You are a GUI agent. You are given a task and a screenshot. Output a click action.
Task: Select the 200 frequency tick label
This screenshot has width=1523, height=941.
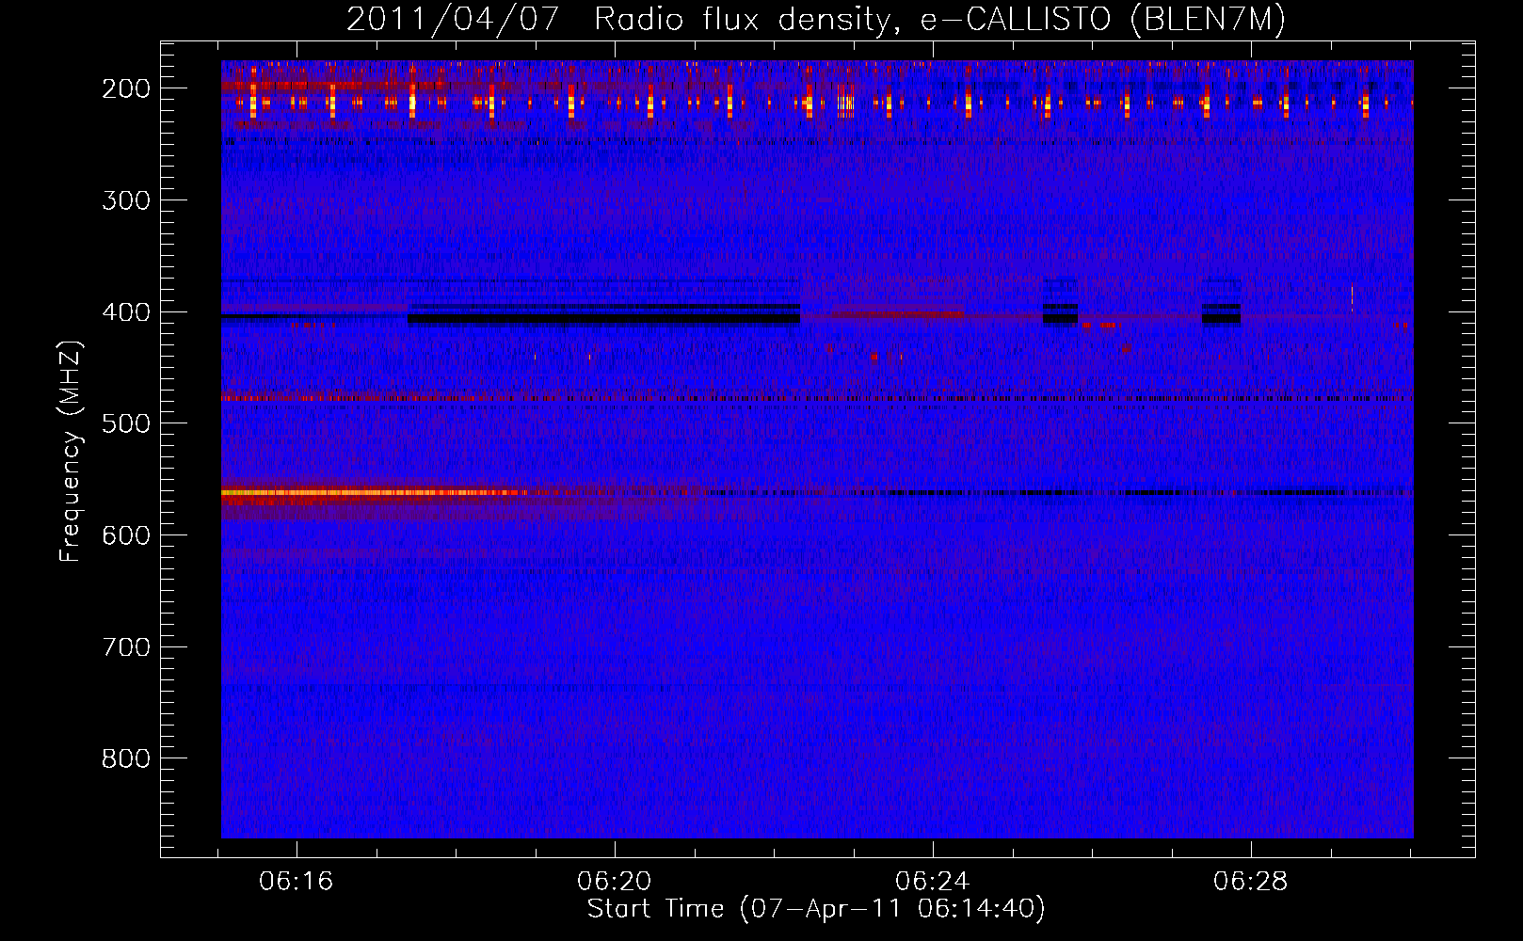[x=126, y=88]
